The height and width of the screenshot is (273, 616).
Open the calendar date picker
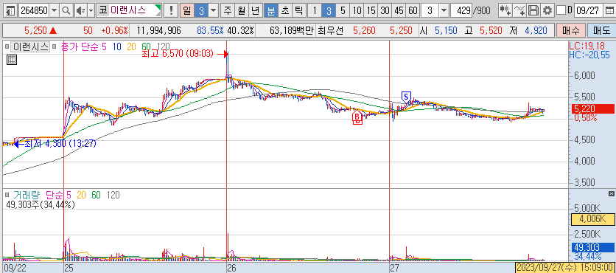pos(610,10)
